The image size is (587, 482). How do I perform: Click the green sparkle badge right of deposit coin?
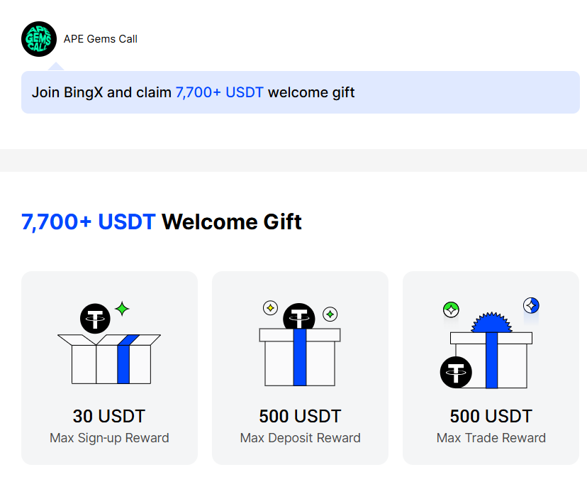(330, 314)
